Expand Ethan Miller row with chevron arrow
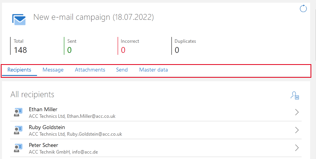 point(297,112)
